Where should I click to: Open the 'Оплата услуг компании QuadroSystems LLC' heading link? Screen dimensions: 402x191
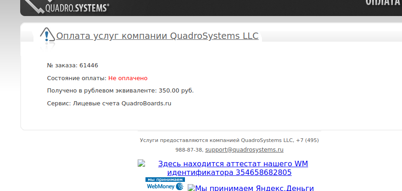(x=157, y=36)
